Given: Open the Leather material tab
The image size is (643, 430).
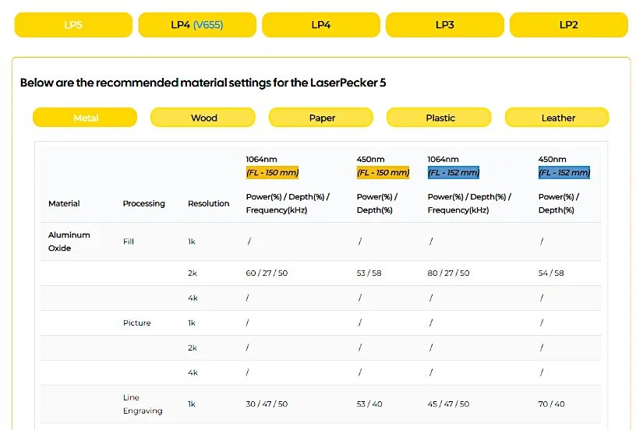Looking at the screenshot, I should click(x=557, y=118).
